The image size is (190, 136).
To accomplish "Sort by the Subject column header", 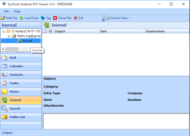I will (x=76, y=31).
